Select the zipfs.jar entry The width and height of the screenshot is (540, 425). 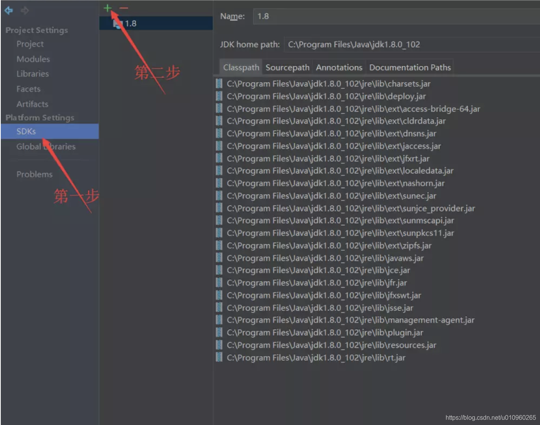(329, 246)
